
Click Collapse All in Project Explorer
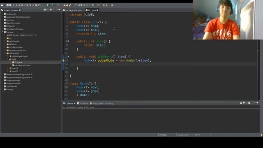click(x=45, y=10)
